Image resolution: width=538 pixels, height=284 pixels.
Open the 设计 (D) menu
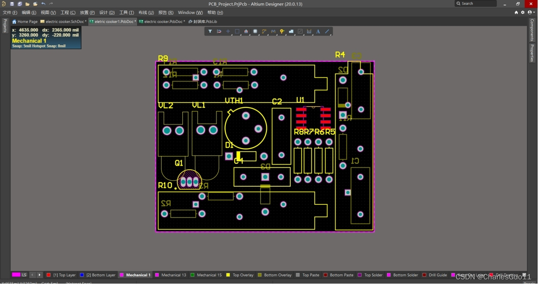(107, 13)
